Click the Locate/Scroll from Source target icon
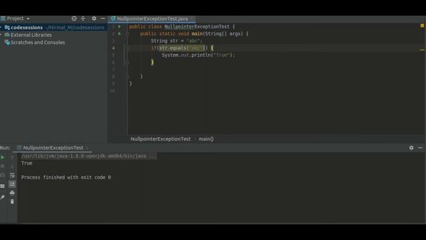The image size is (426, 240). tap(74, 19)
